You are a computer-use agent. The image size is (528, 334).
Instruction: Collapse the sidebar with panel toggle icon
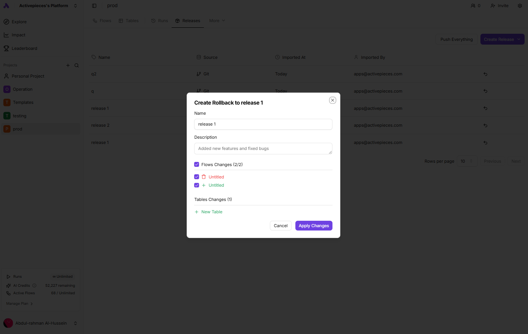(x=94, y=5)
